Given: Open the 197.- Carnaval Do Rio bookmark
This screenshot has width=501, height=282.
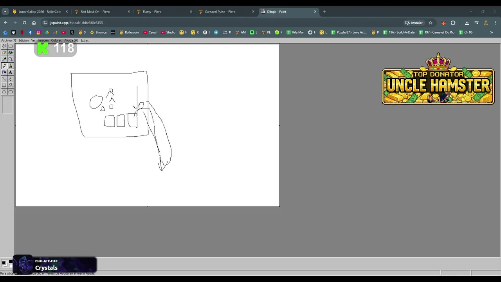Looking at the screenshot, I should coord(436,32).
